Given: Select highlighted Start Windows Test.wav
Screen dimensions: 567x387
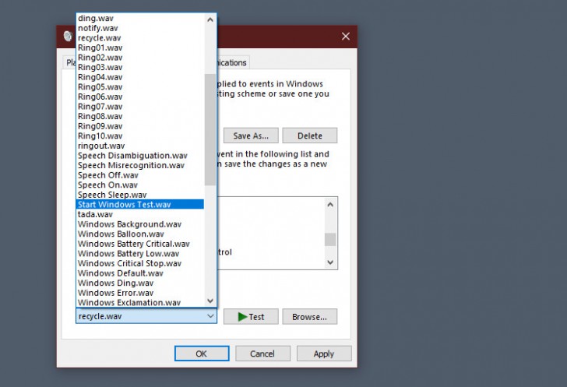Looking at the screenshot, I should click(x=140, y=204).
